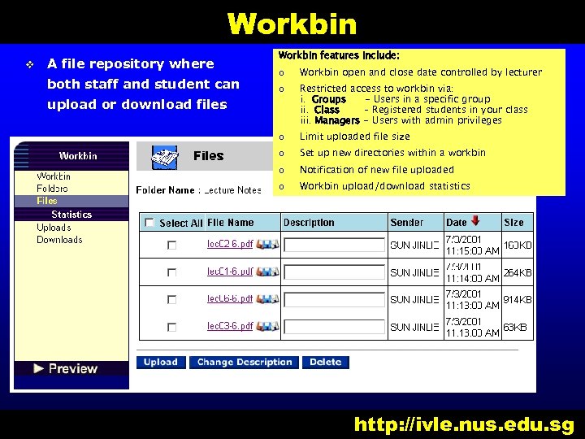Click the description field for lecC3-6.pdf

click(334, 327)
